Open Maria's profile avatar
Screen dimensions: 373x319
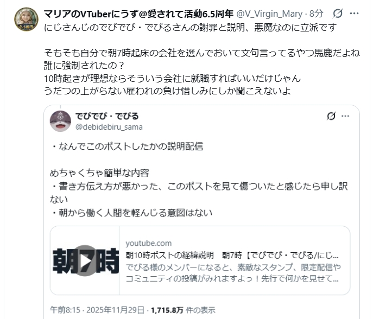26,19
